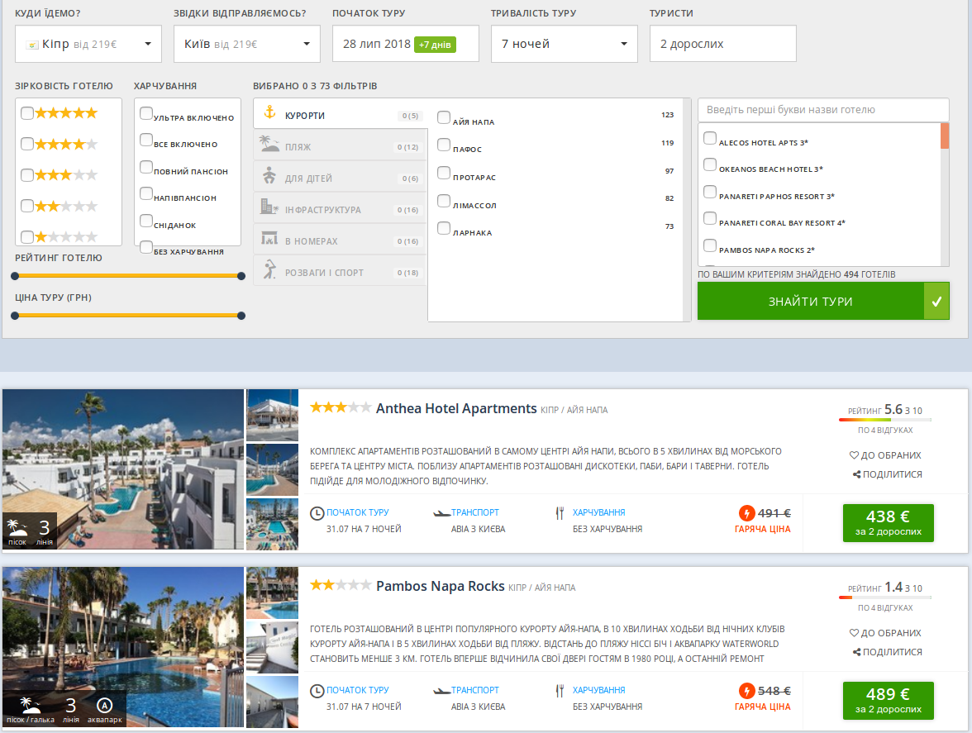Click the left handle of Ціна туру slider

point(15,315)
